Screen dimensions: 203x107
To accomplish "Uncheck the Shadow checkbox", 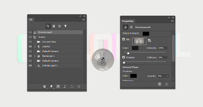I will 124,57.
